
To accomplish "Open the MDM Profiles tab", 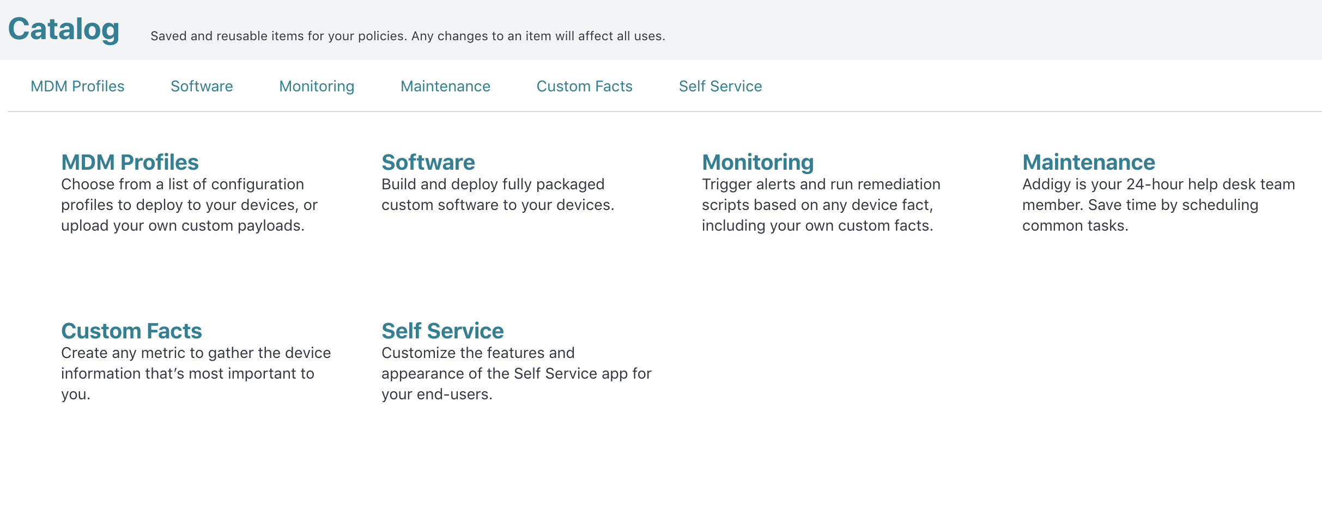I will click(x=77, y=86).
